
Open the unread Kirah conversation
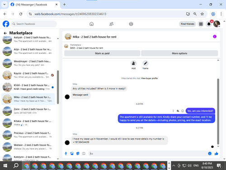point(28,87)
